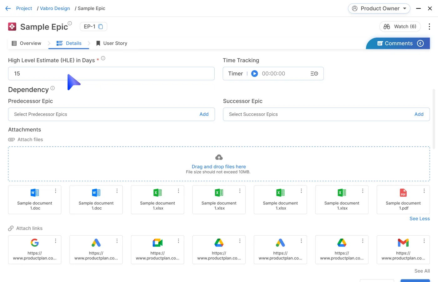438x282 pixels.
Task: Click the back arrow to Project
Action: [x=8, y=8]
